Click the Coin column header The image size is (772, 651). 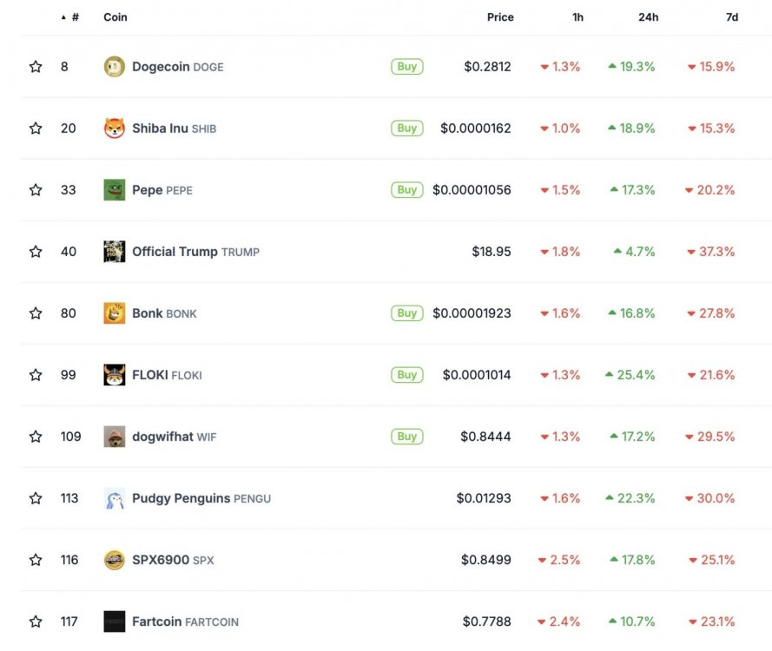[115, 17]
